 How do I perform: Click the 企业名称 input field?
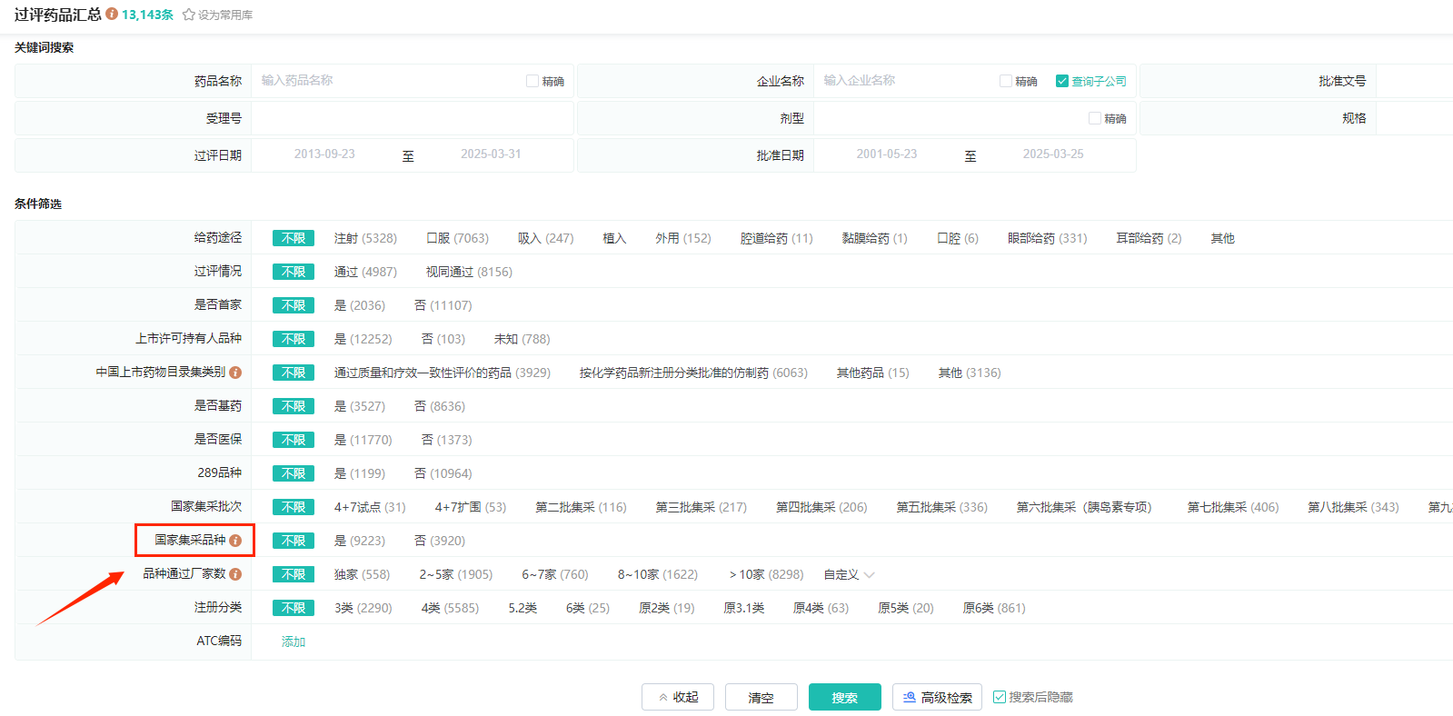click(904, 81)
